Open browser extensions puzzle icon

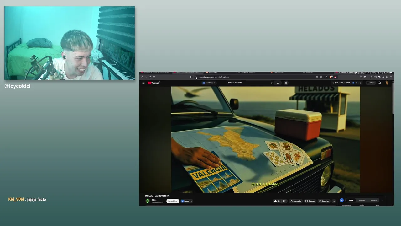pos(361,77)
